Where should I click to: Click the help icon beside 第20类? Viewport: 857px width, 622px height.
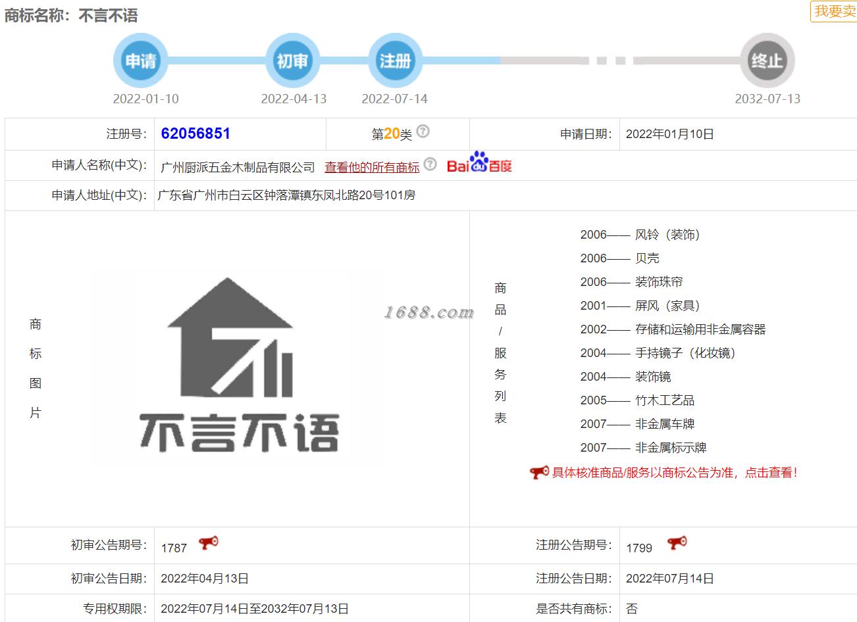click(423, 131)
